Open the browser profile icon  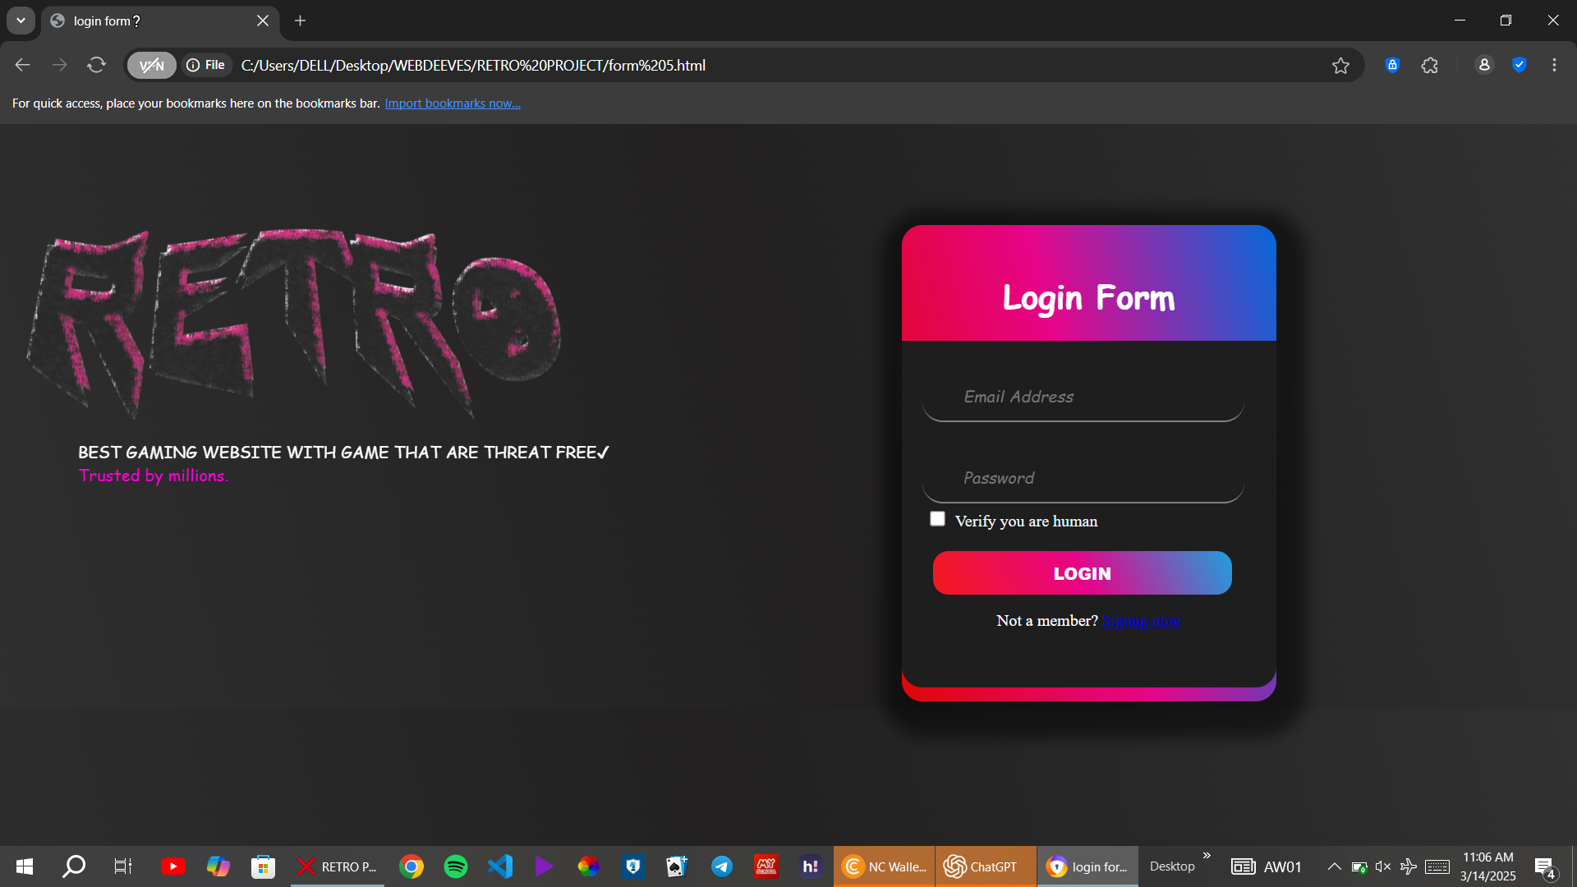pos(1483,66)
